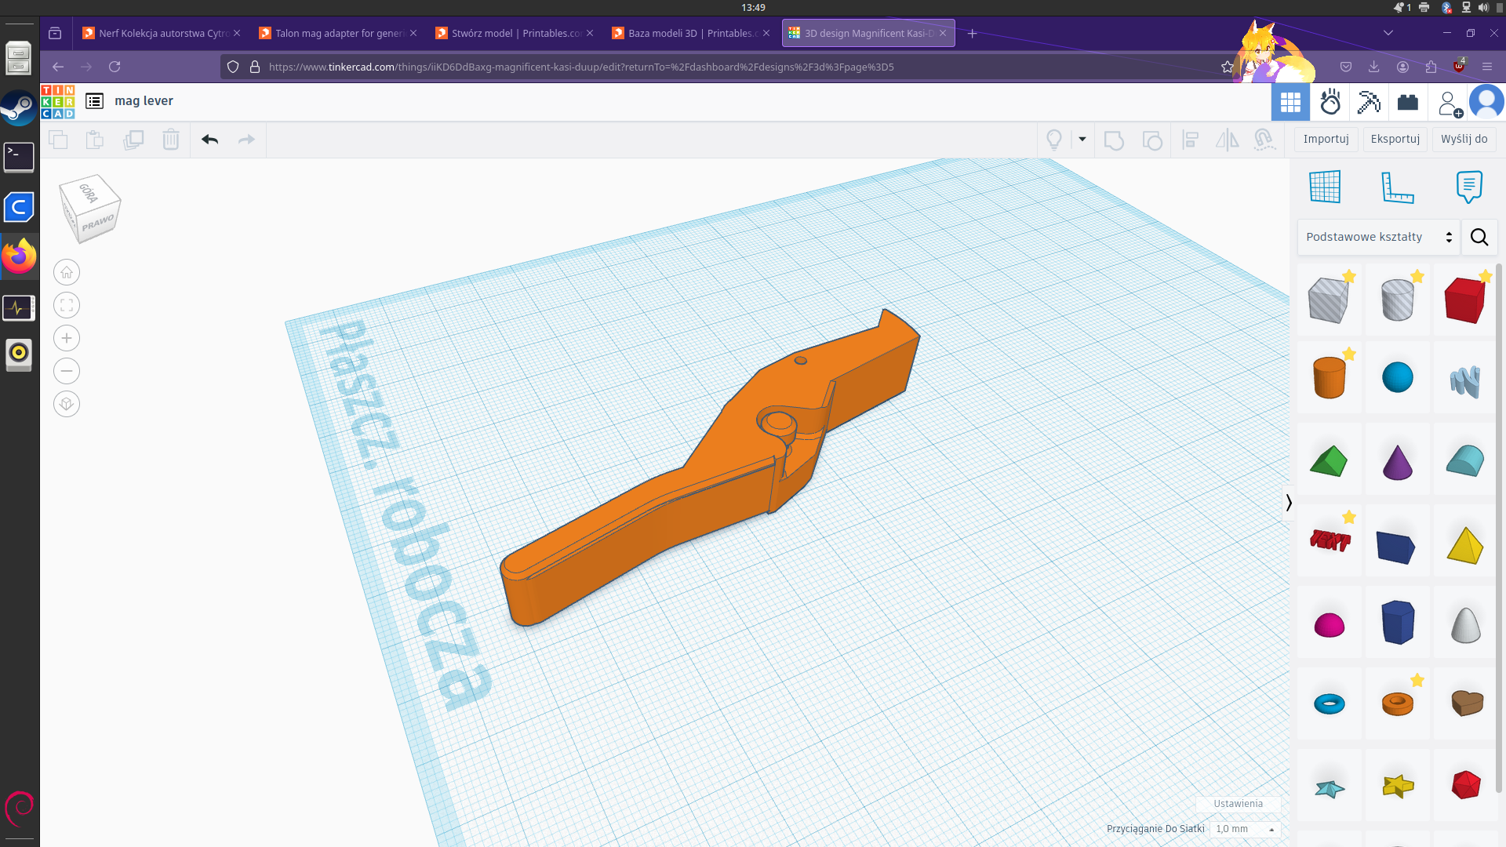Click the cruise snapping magnet icon
The width and height of the screenshot is (1506, 847).
pyautogui.click(x=1264, y=140)
